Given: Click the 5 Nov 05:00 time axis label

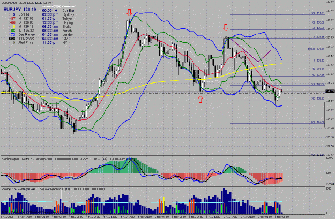Looking at the screenshot, I should click(x=179, y=217).
